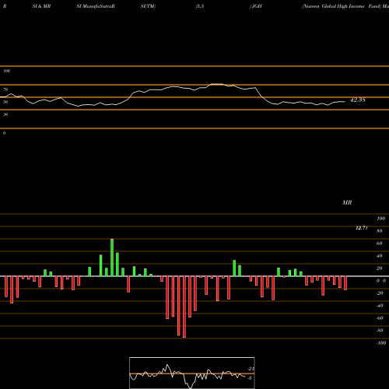The image size is (389, 389).
Task: Click the tallest green MR histogram bar
Action: (x=112, y=258)
